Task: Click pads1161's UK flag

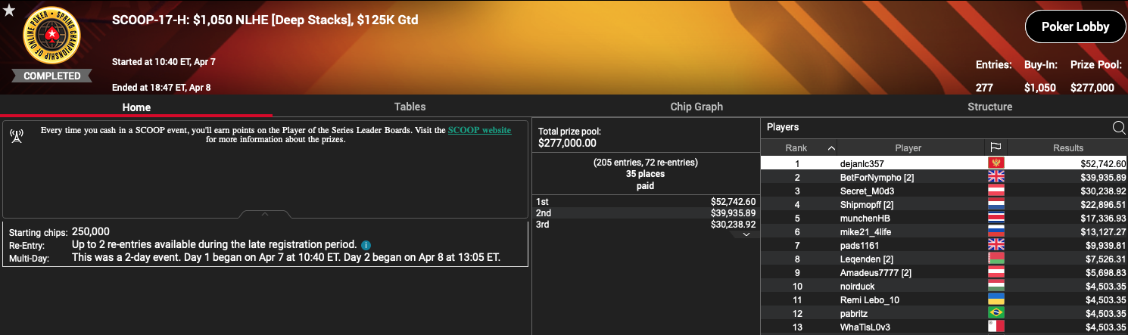Action: pyautogui.click(x=996, y=245)
